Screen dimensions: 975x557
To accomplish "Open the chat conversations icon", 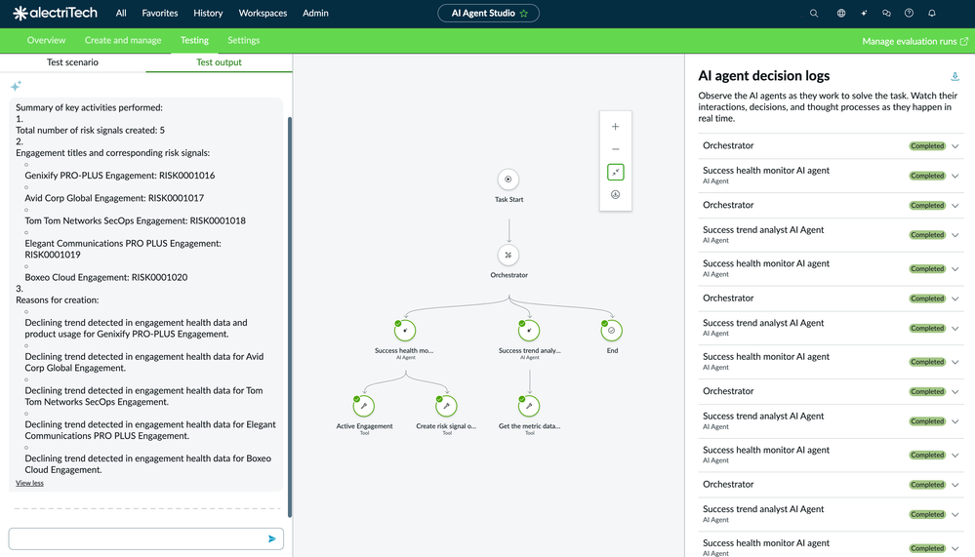I will tap(887, 13).
